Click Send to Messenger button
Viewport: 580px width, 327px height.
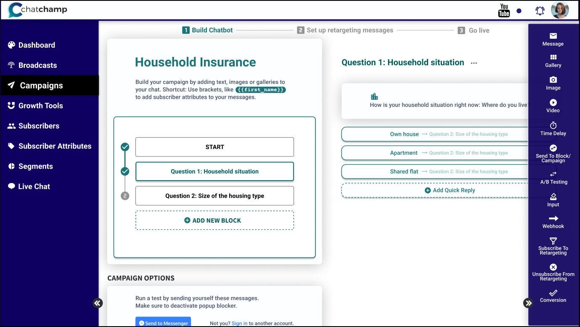click(x=163, y=322)
